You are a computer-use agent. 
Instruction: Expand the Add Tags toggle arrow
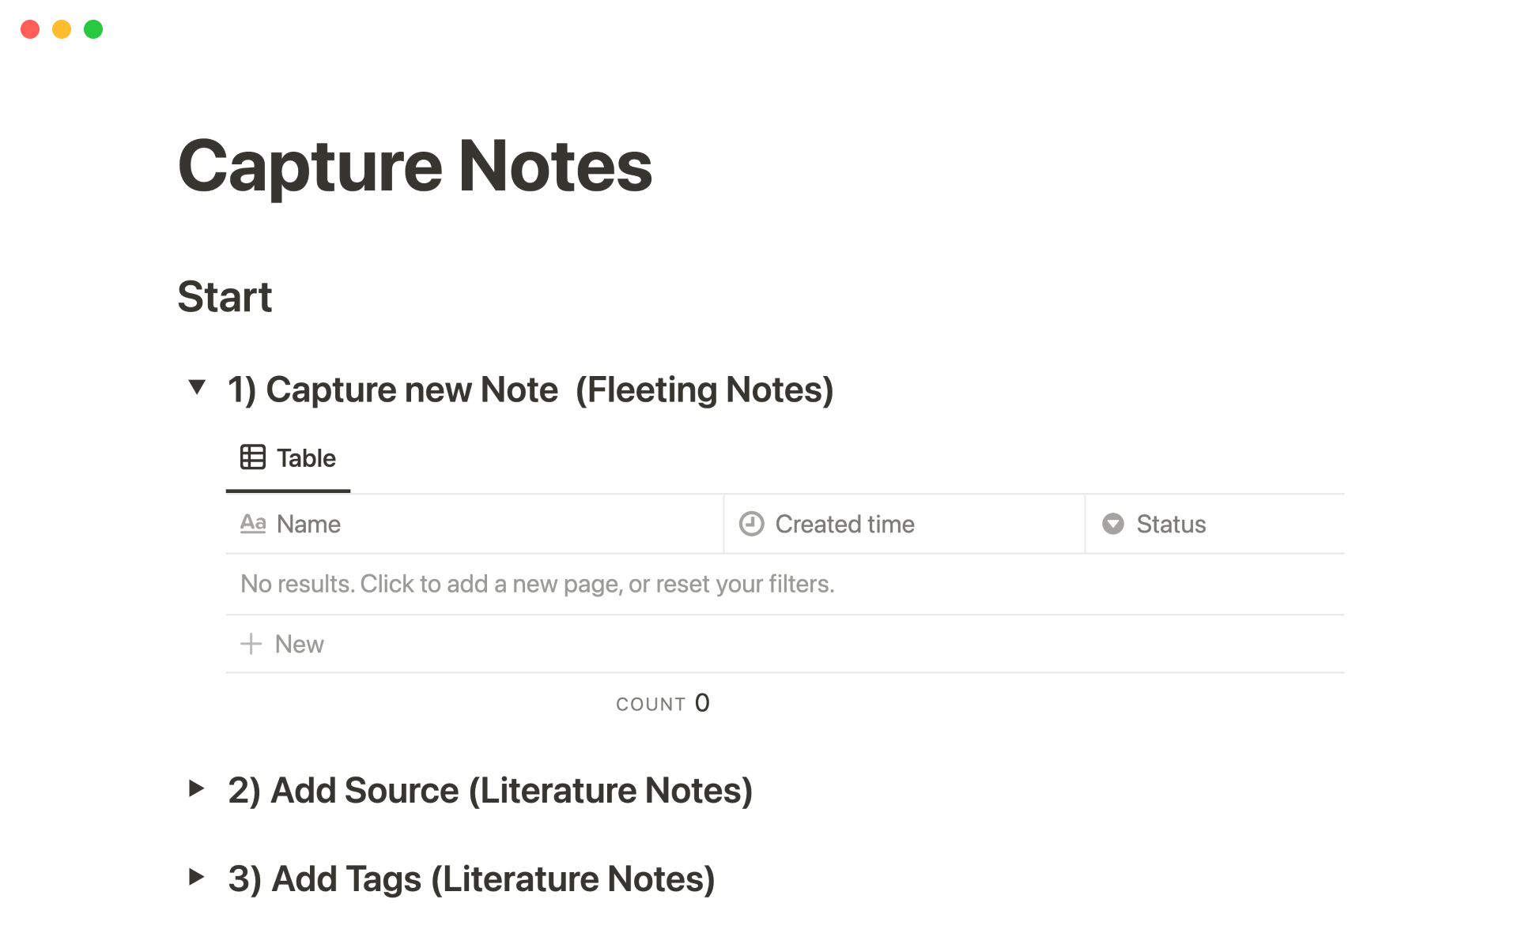(197, 877)
